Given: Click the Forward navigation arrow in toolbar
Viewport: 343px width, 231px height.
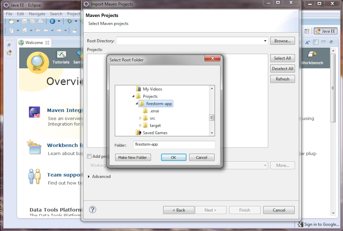Looking at the screenshot, I should (x=59, y=31).
